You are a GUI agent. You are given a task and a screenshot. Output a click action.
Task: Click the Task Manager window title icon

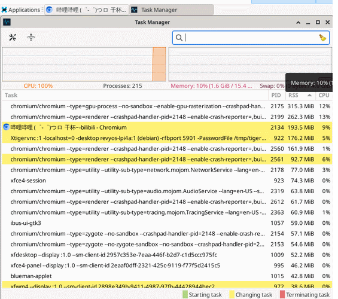click(x=7, y=22)
